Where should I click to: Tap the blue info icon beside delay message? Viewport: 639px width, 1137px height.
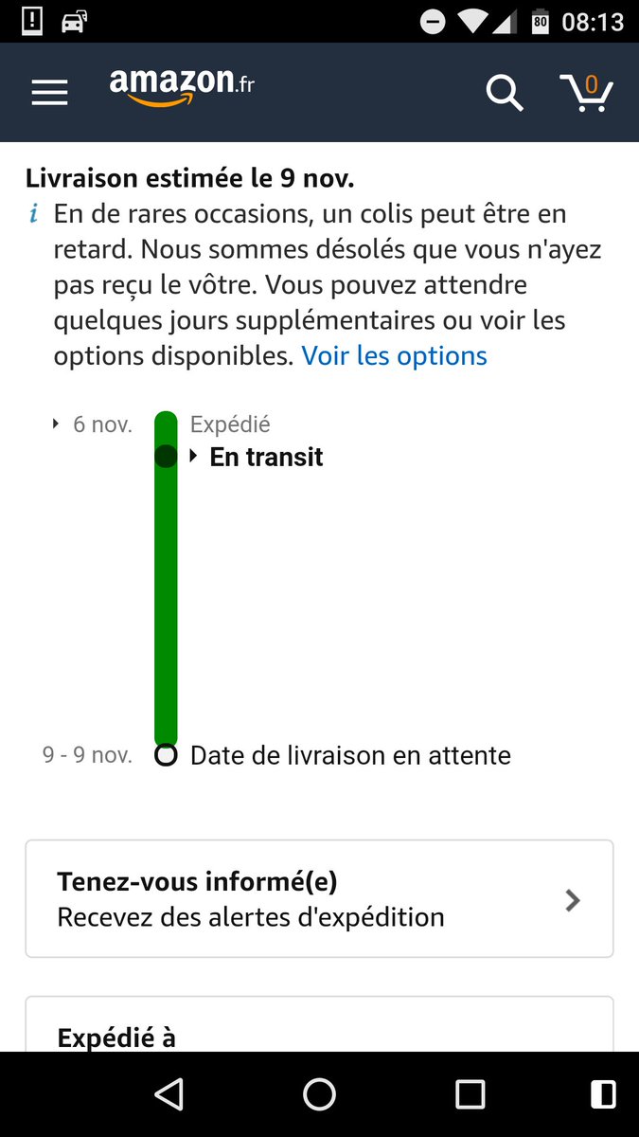(x=34, y=214)
